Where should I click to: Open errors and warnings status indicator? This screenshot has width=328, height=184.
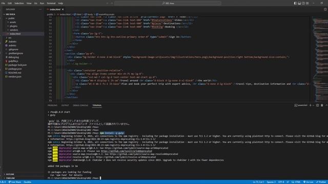tap(3, 182)
